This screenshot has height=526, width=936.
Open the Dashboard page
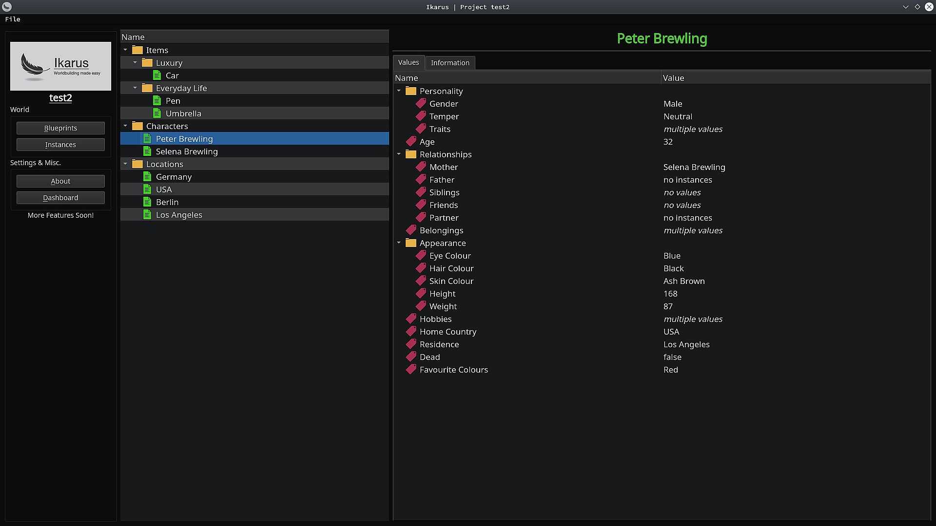point(60,198)
